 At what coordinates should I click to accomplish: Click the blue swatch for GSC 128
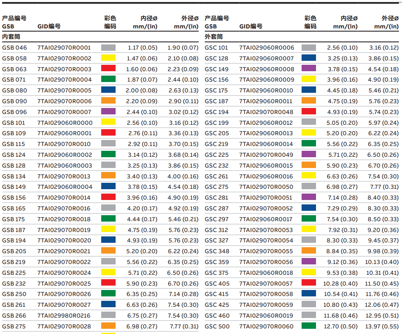pos(308,58)
